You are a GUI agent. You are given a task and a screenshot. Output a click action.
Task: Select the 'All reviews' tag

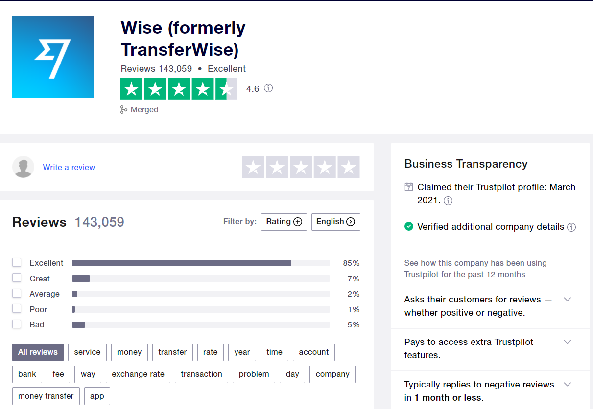tap(38, 352)
